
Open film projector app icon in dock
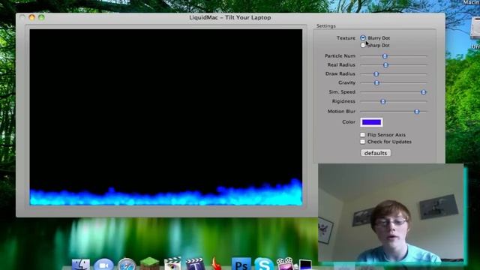click(285, 264)
